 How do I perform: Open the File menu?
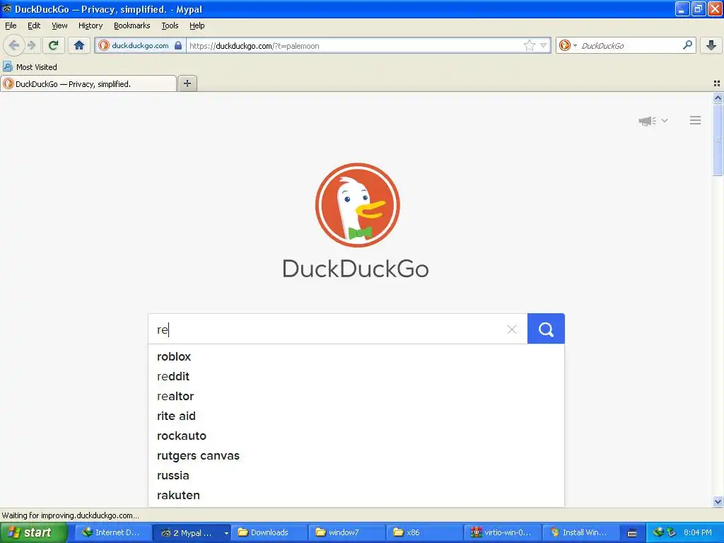[x=11, y=25]
